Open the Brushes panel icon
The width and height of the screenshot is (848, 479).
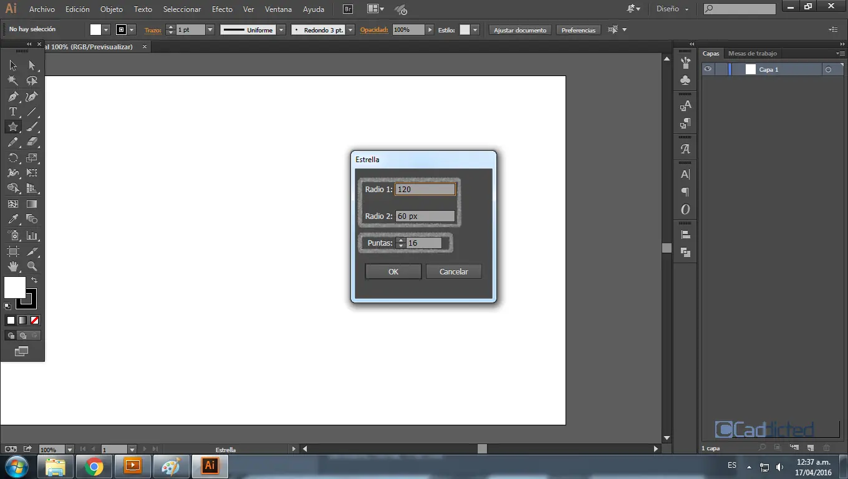click(685, 62)
